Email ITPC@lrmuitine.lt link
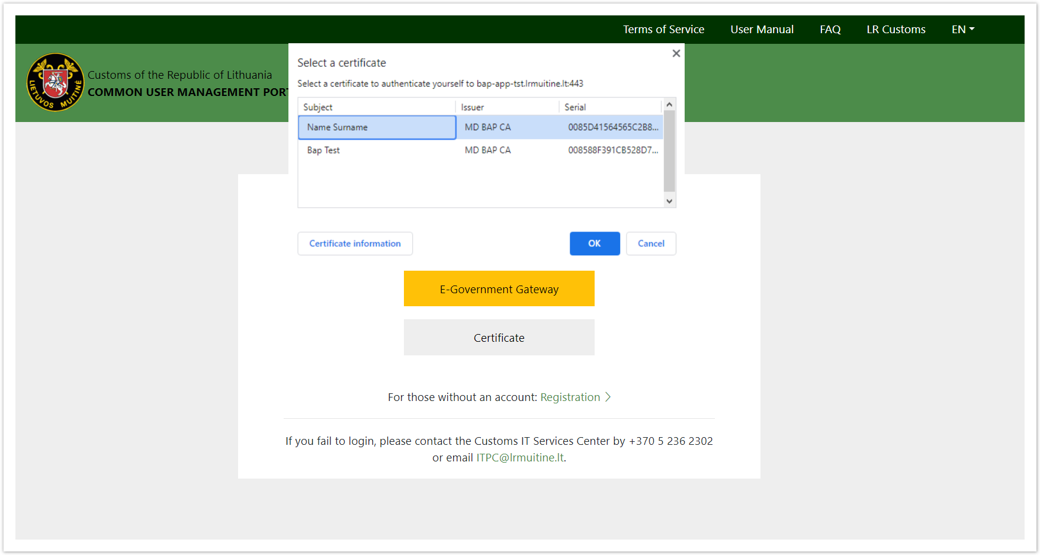 pos(520,457)
